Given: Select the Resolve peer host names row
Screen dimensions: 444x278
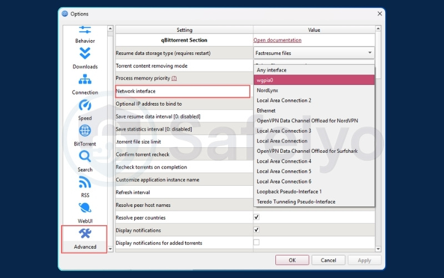Looking at the screenshot, I should [184, 205].
